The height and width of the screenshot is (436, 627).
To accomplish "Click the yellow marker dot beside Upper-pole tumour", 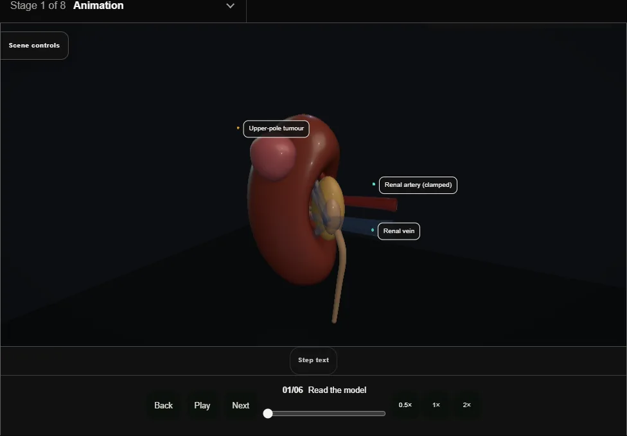I will [x=238, y=128].
